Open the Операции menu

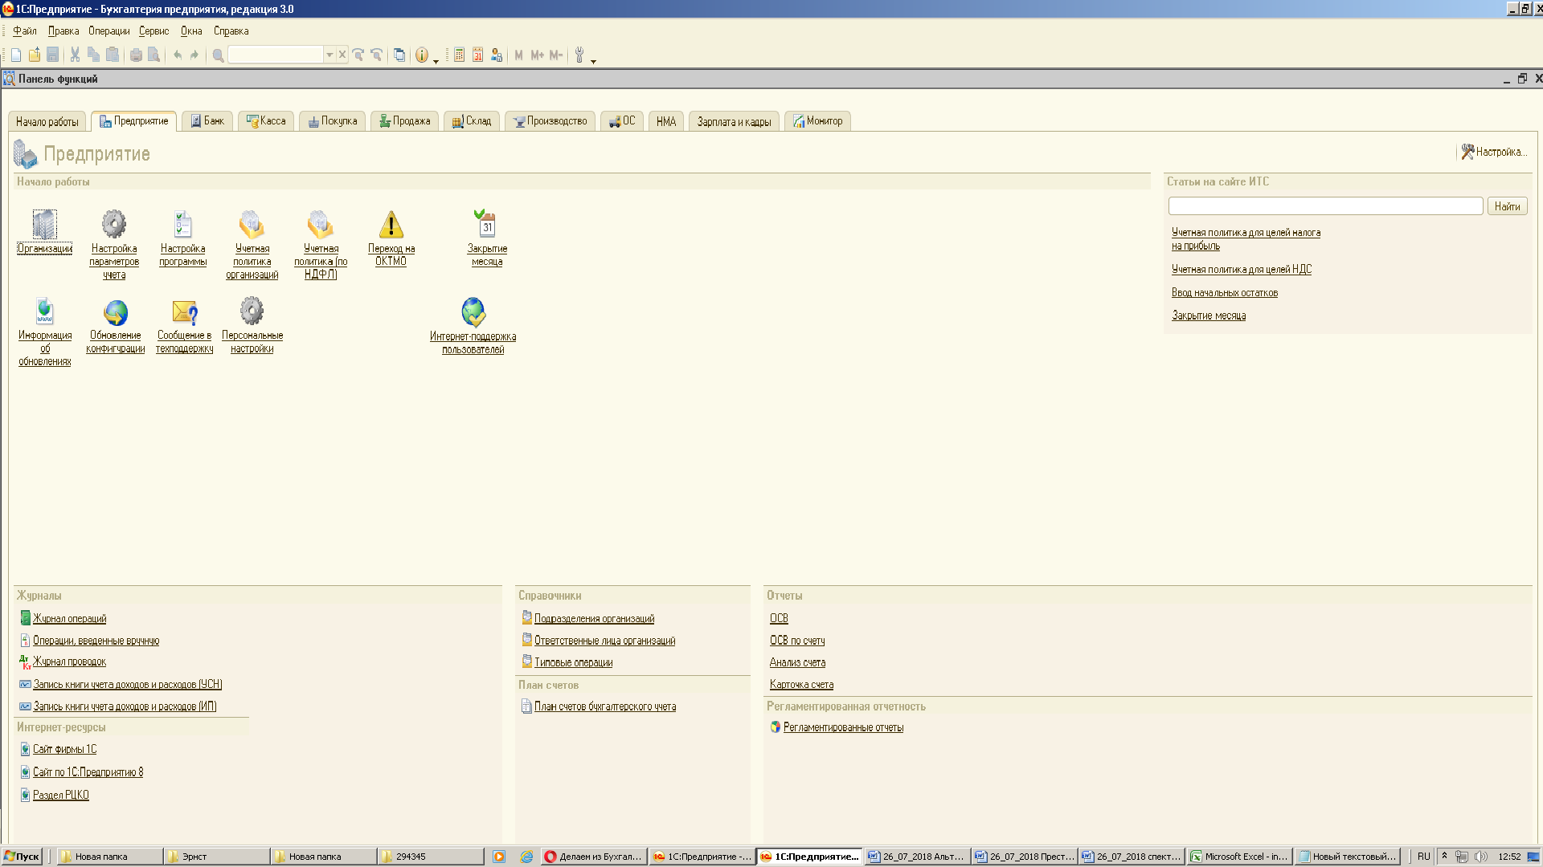pyautogui.click(x=109, y=31)
